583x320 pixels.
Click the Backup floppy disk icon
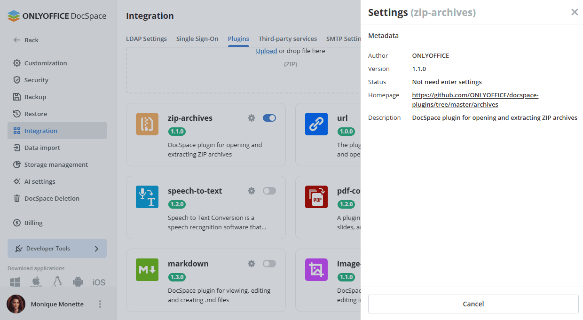click(17, 97)
